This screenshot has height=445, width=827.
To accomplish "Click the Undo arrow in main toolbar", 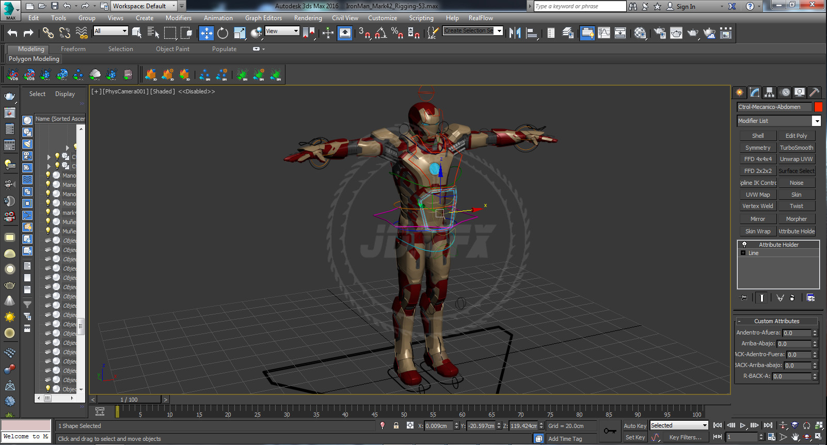I will click(12, 33).
